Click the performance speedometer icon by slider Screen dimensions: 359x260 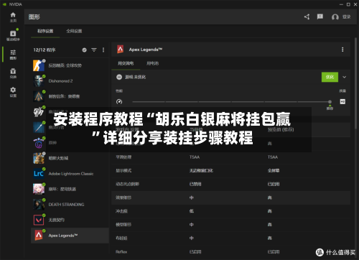[x=119, y=101]
